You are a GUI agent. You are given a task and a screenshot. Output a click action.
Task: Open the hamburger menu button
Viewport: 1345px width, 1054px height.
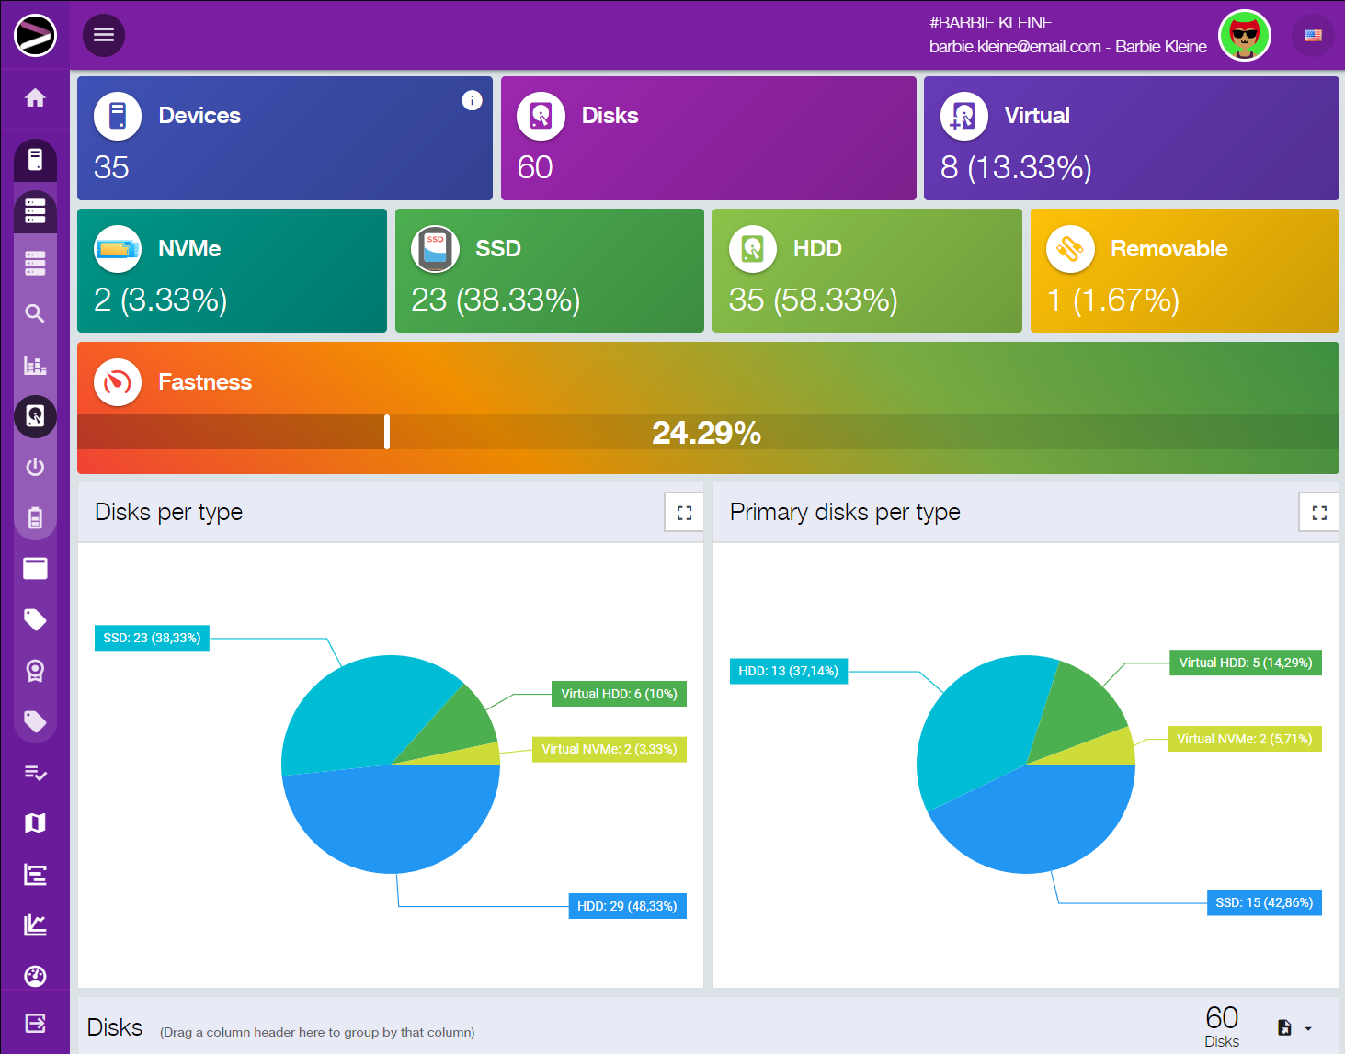click(104, 35)
